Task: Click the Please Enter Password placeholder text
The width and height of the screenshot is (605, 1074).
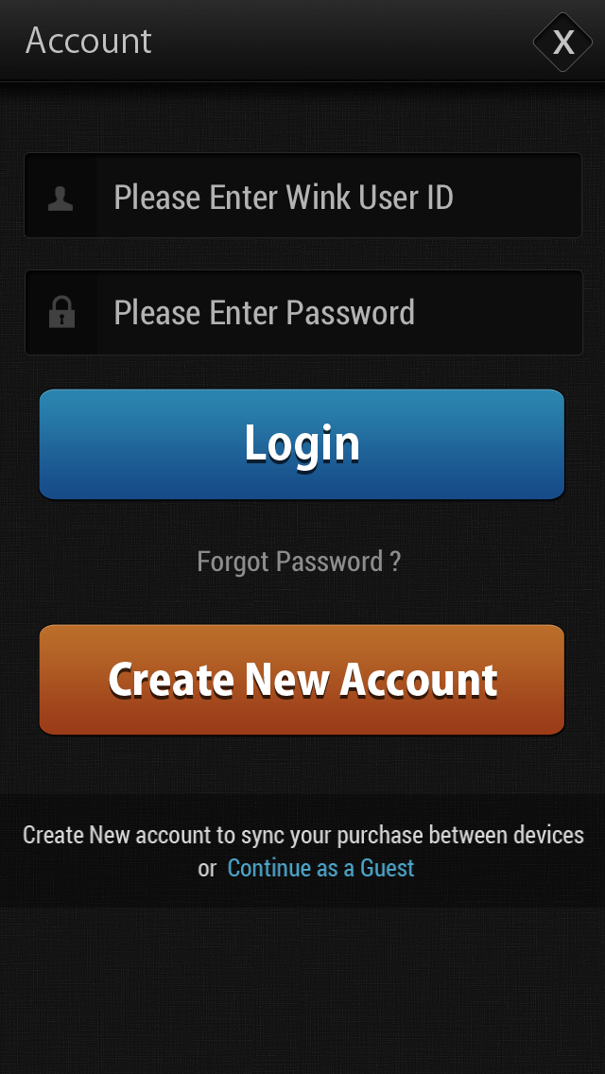Action: [265, 312]
